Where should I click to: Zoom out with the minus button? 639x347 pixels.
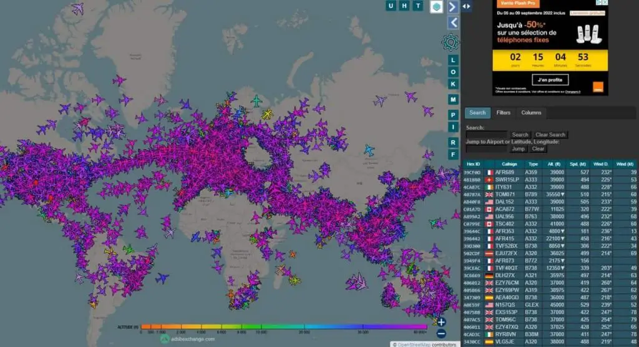[441, 333]
